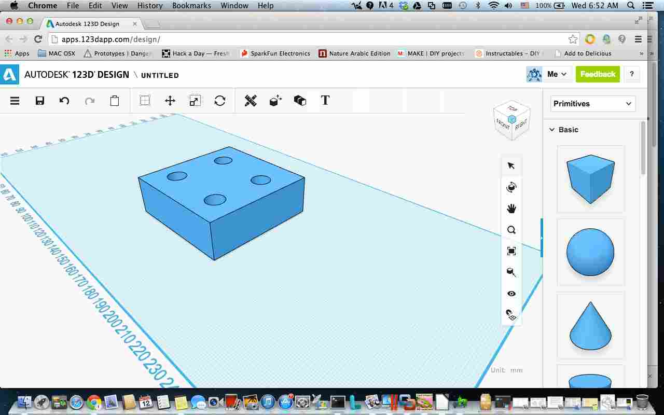664x415 pixels.
Task: Click the Primitives panel scrollbar
Action: [x=643, y=148]
